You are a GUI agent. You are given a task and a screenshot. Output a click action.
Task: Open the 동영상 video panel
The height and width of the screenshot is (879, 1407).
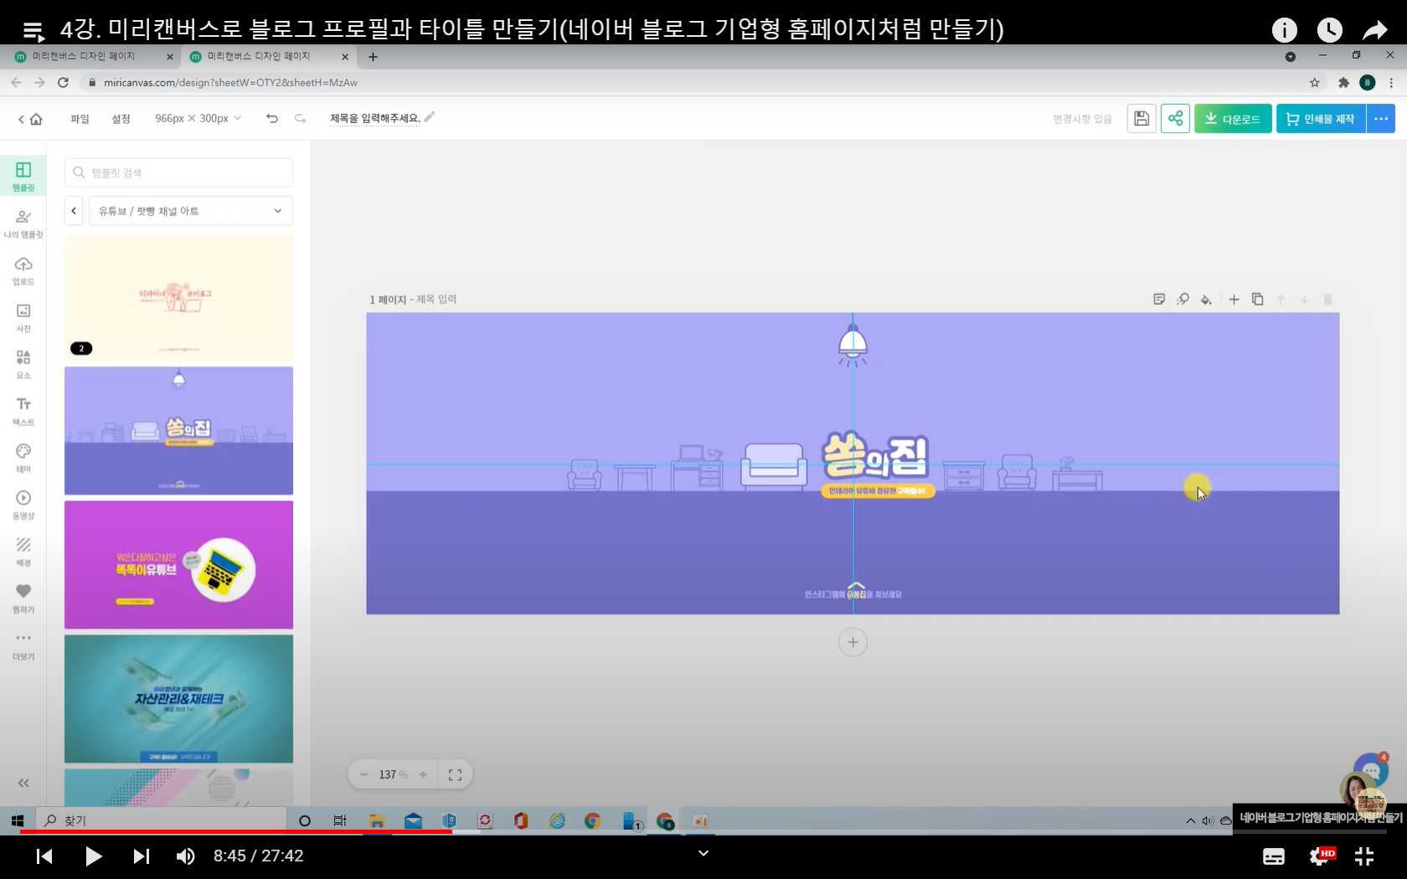click(x=23, y=505)
